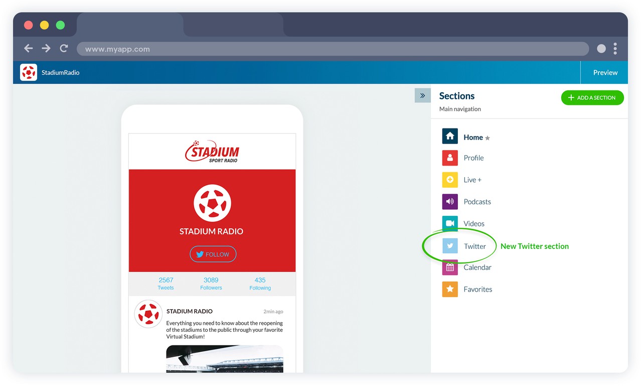Screen dimensions: 641x386
Task: Click the 435 Following counter
Action: point(260,284)
